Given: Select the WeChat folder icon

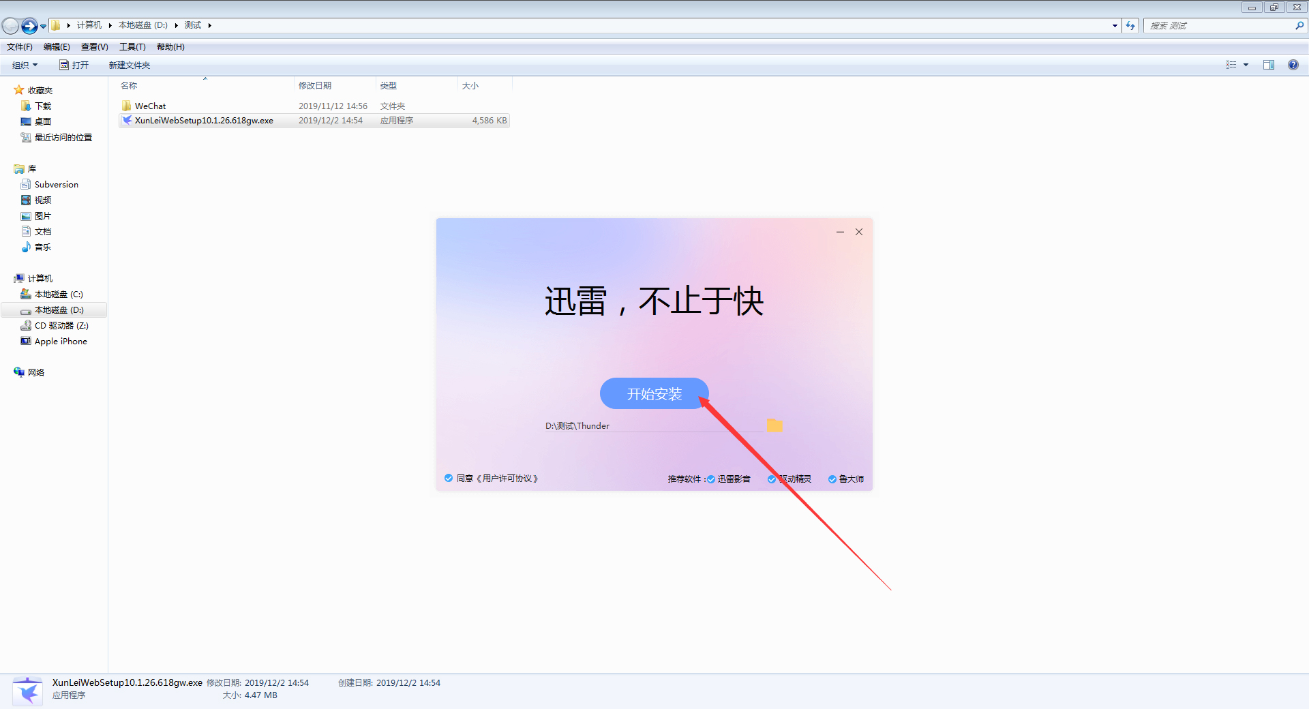Looking at the screenshot, I should pos(127,106).
